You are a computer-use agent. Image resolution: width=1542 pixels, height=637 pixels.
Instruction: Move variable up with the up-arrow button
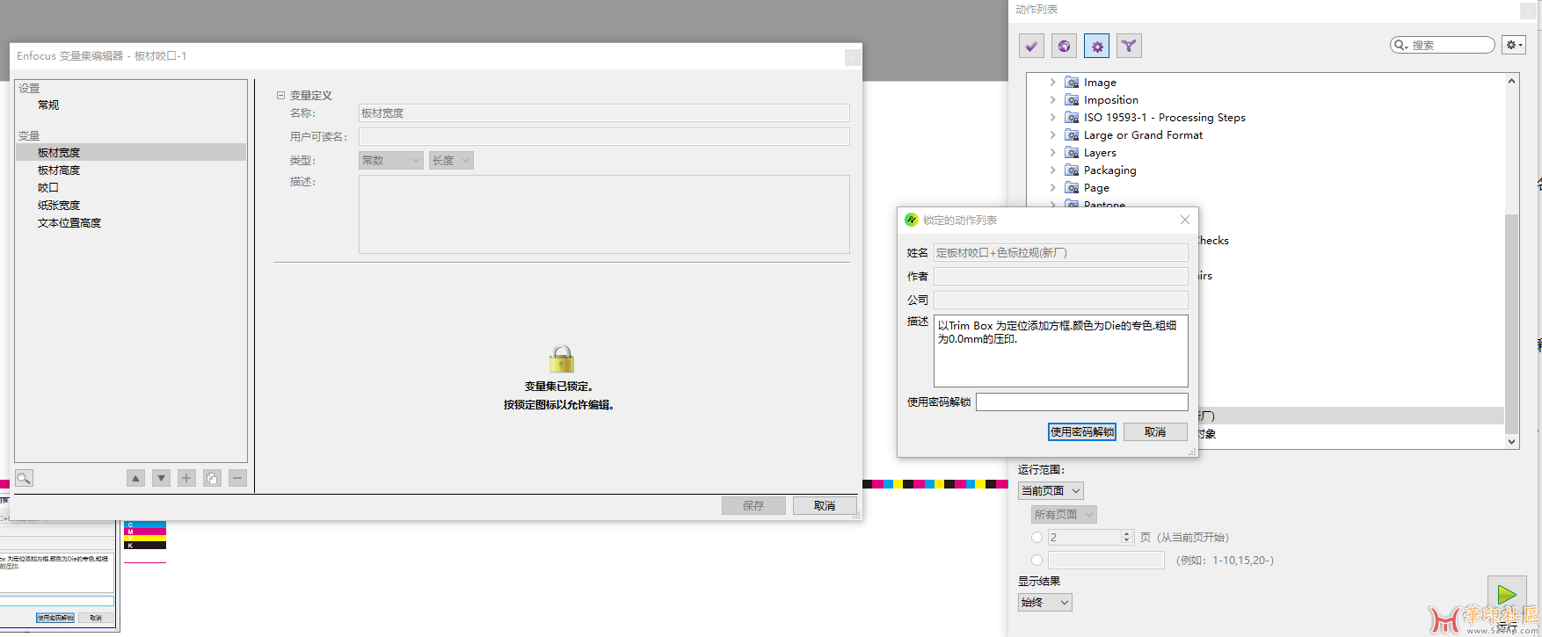pyautogui.click(x=135, y=478)
